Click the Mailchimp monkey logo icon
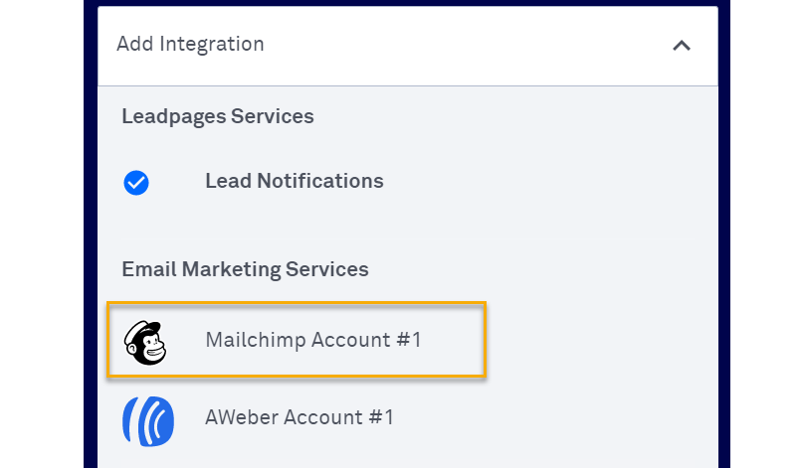 coord(145,341)
